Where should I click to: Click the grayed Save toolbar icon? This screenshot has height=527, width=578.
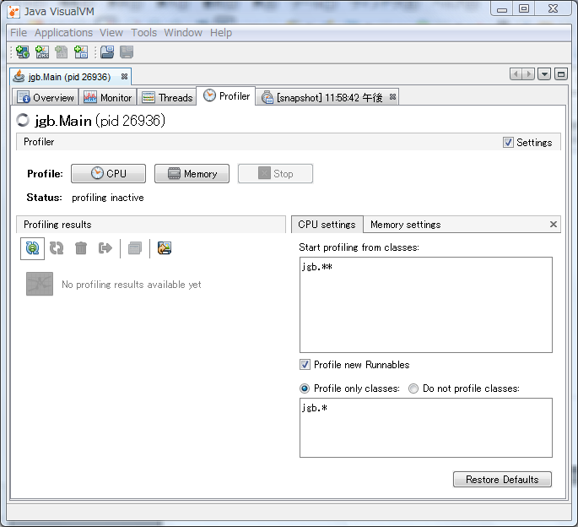click(127, 52)
